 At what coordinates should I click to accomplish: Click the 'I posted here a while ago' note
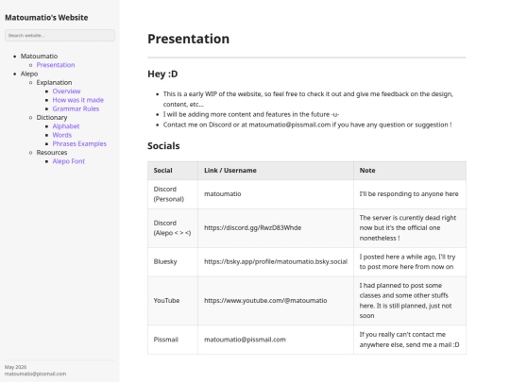coord(410,262)
